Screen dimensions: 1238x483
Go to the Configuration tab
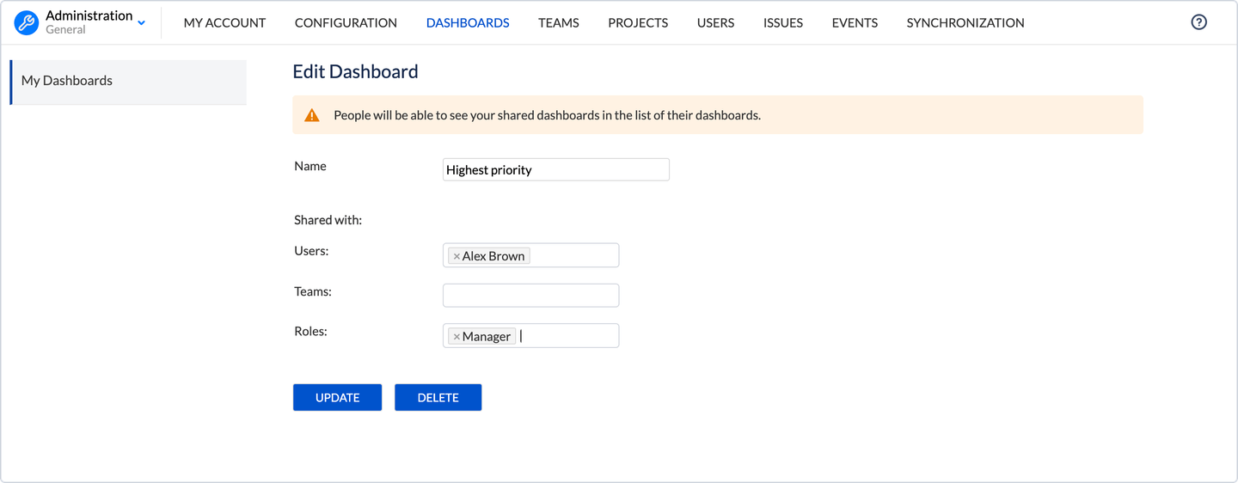pos(346,23)
